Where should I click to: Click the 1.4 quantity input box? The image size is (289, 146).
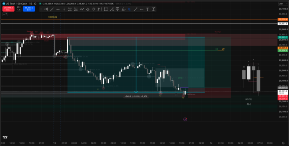click(18, 10)
